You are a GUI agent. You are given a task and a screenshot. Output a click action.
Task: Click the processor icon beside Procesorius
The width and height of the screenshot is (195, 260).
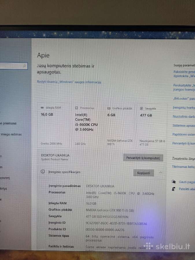[77, 108]
